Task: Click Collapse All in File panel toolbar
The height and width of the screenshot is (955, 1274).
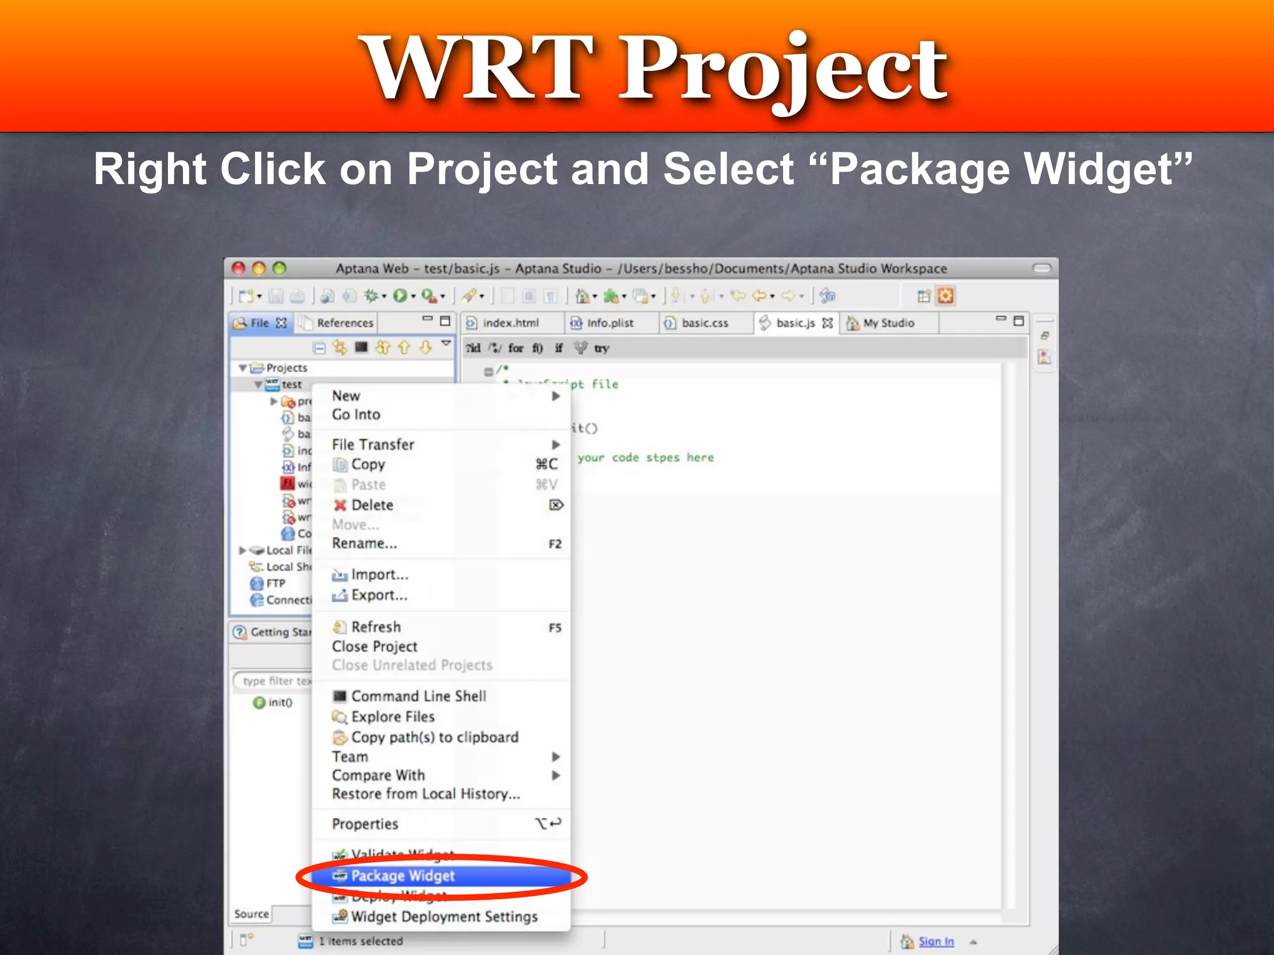Action: click(x=319, y=348)
